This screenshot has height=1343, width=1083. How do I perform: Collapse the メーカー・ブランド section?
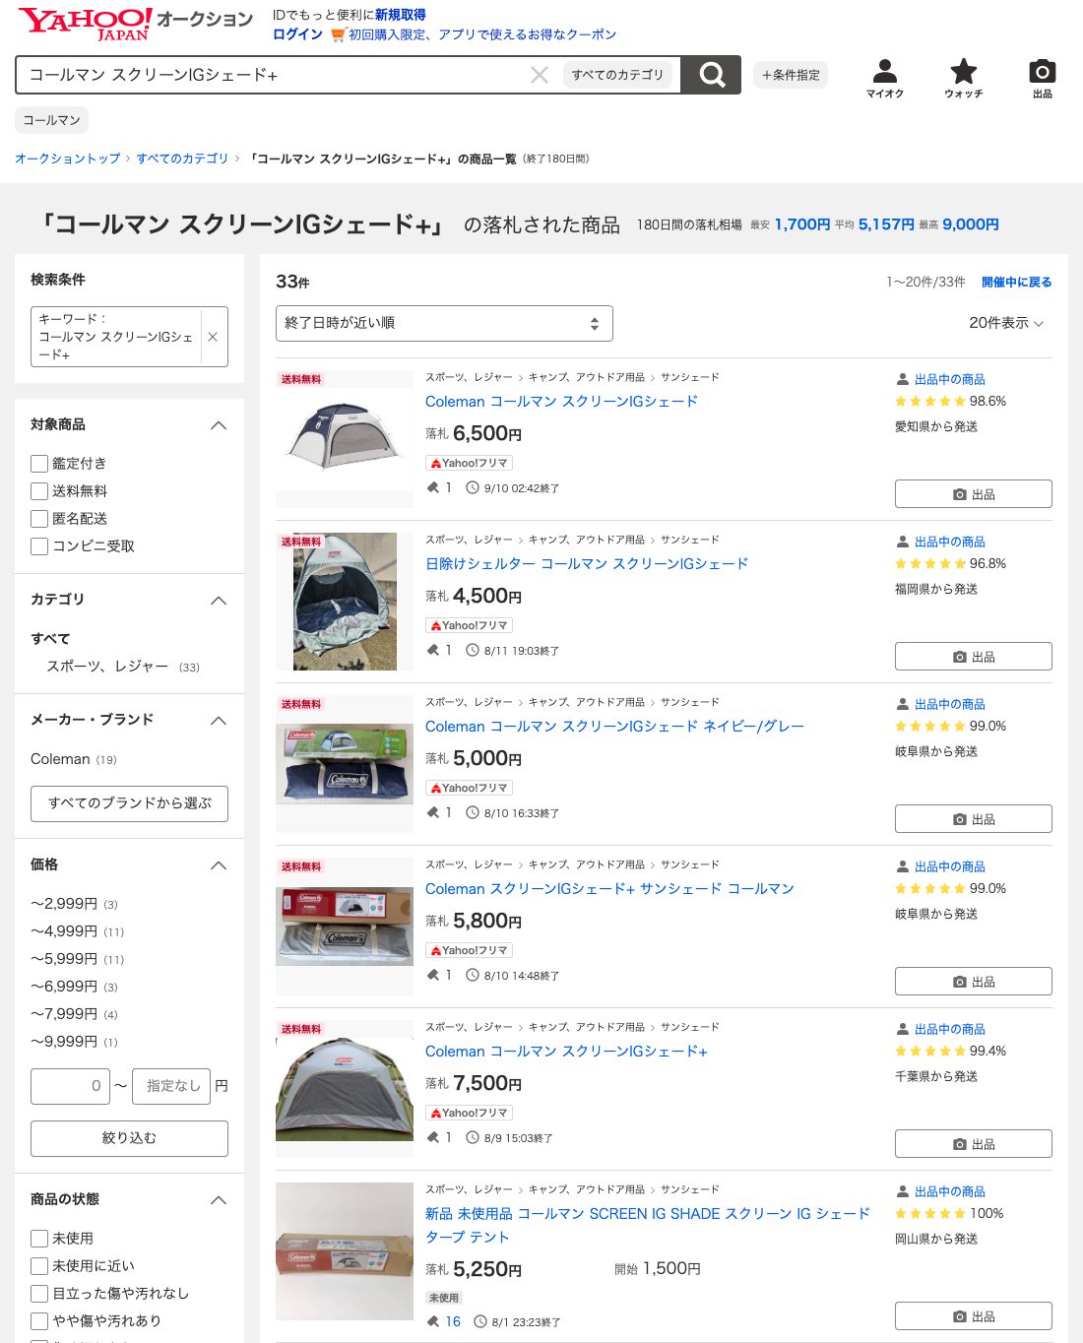pyautogui.click(x=219, y=721)
